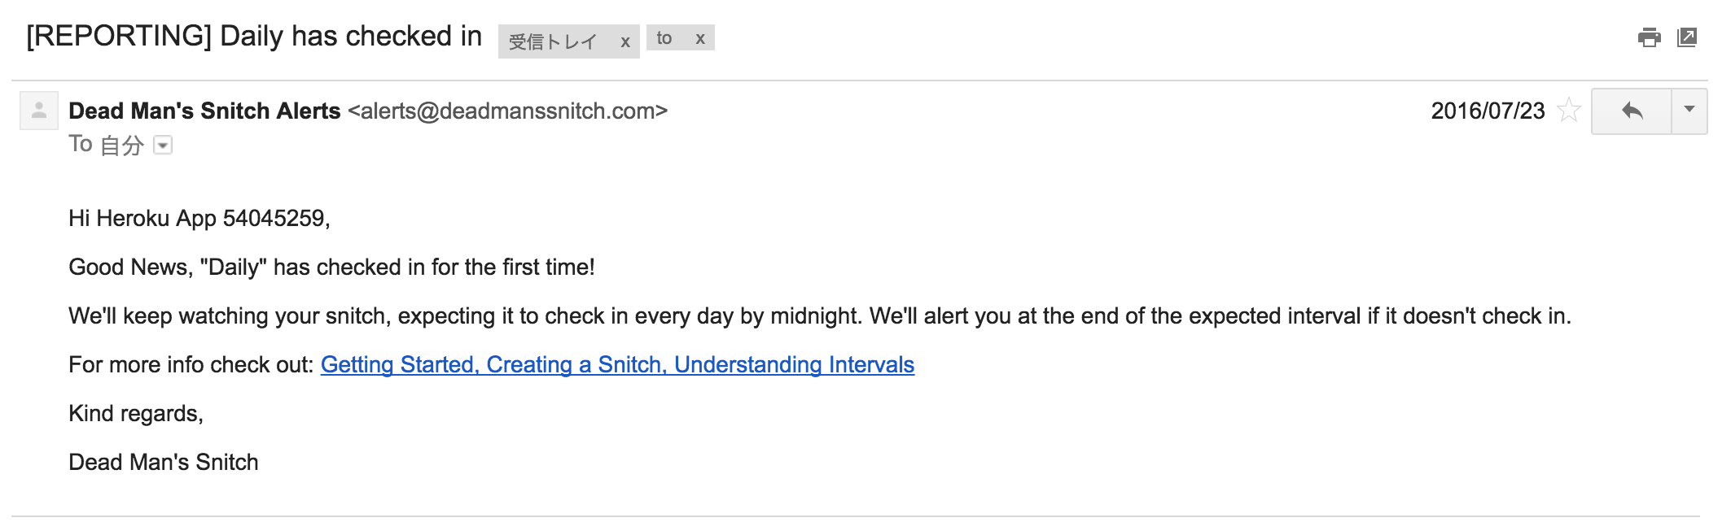Click the "to" label chip
Viewport: 1731px width, 522px height.
click(x=664, y=38)
